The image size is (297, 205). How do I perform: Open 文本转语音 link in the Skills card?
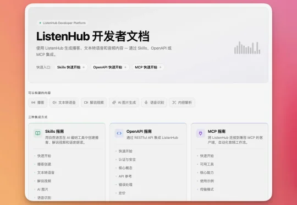[x=46, y=172]
